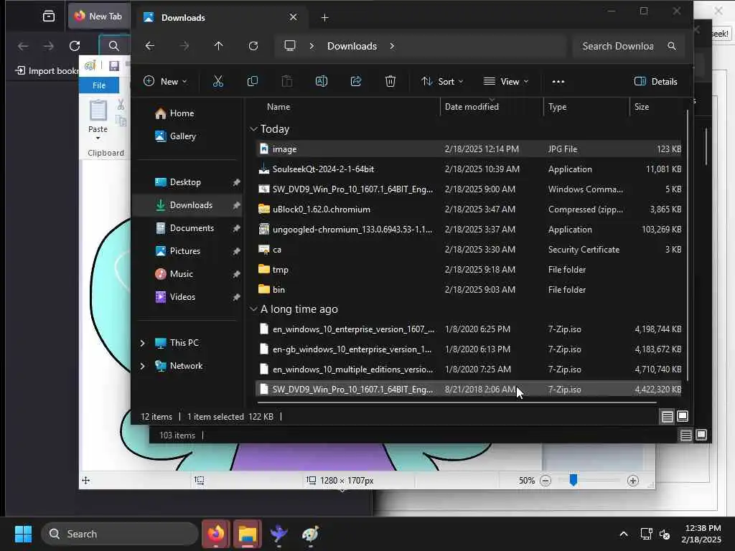Viewport: 735px width, 551px height.
Task: Click the chevron before Downloads in the address bar
Action: [x=312, y=46]
